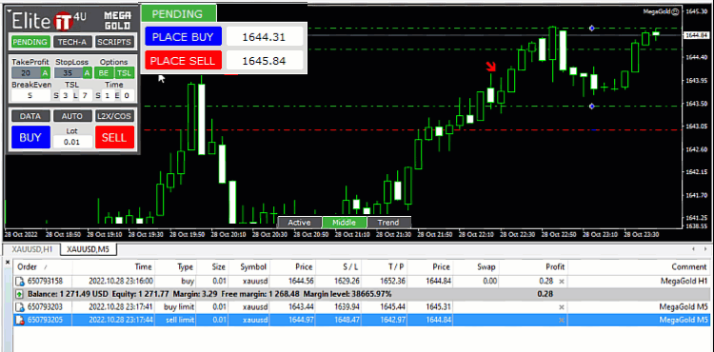Screen dimensions: 714x352
Task: Toggle the TakeProfit A auto button
Action: 45,72
